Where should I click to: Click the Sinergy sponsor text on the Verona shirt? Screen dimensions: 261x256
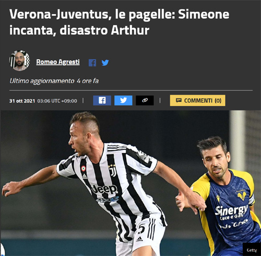point(231,210)
